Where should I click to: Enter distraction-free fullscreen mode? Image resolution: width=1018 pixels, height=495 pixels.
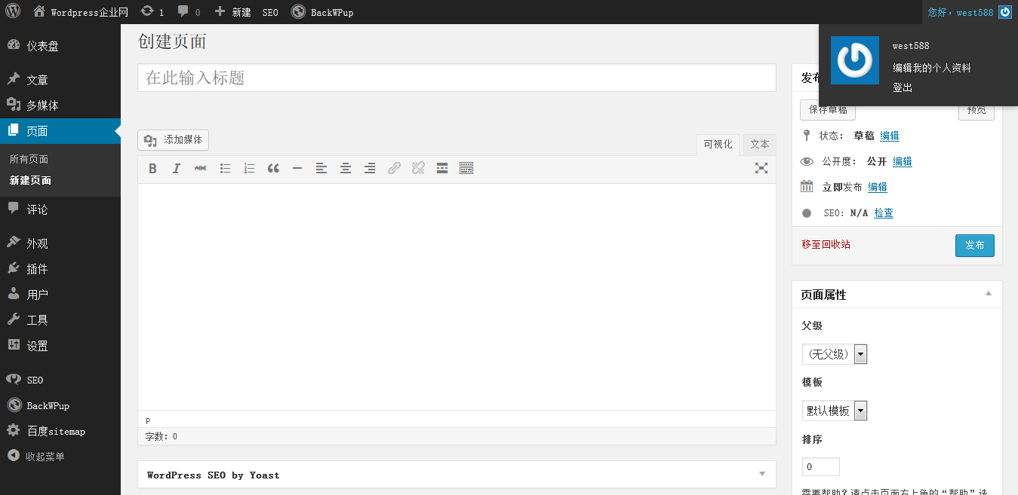tap(761, 169)
